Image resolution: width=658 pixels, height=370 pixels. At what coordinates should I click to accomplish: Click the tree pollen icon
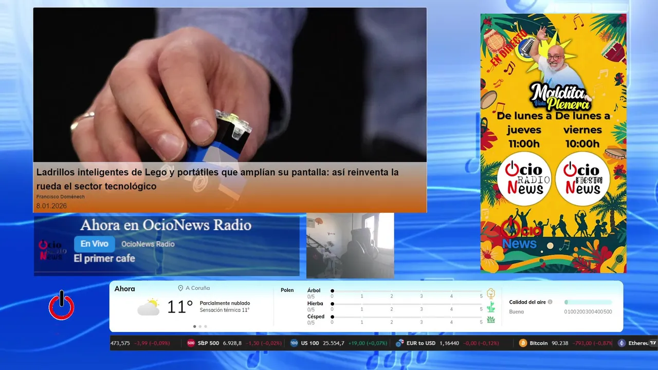pyautogui.click(x=491, y=293)
